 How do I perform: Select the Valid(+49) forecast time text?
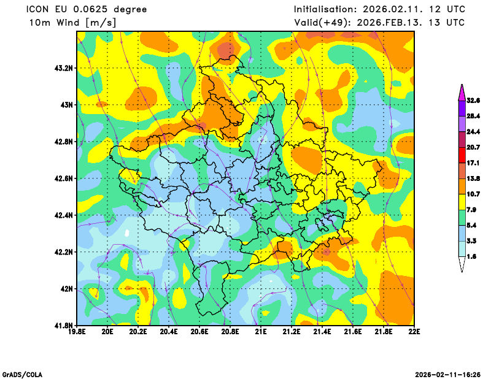379,23
